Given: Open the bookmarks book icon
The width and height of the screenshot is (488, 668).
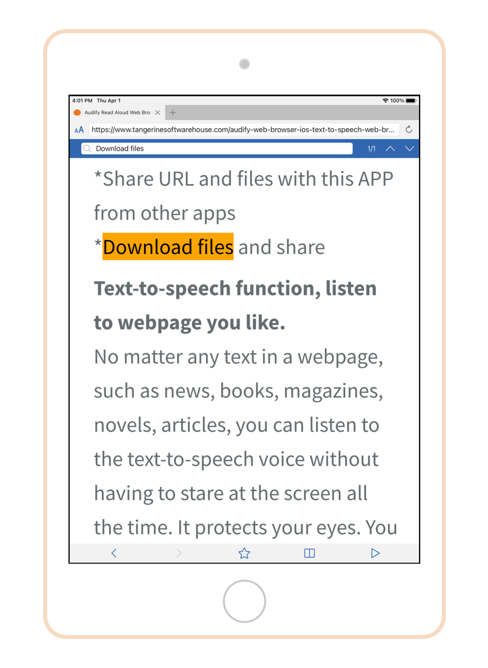Looking at the screenshot, I should (309, 553).
